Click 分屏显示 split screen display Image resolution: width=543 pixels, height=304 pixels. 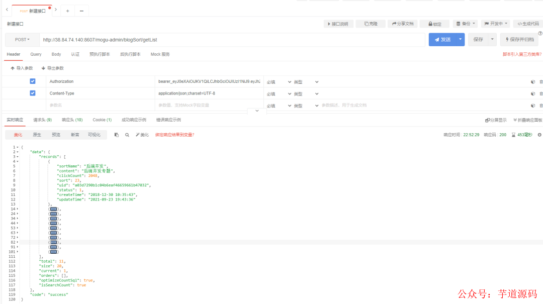[x=496, y=120]
